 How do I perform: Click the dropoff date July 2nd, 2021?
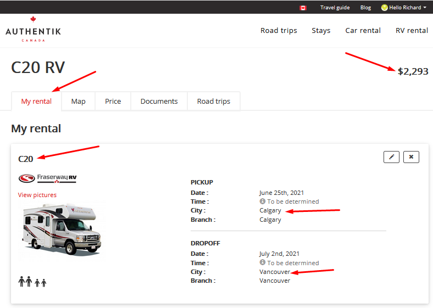click(x=279, y=254)
